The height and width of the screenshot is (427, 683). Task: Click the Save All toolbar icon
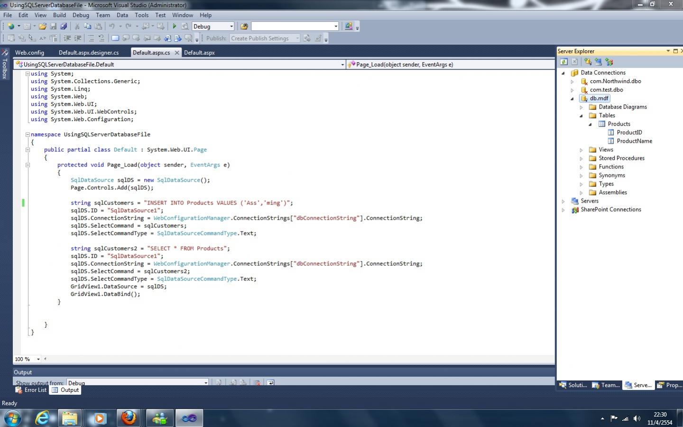(x=64, y=27)
